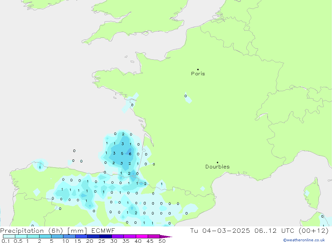
Task: Click the "15" legend scale label
Action: tap(78, 241)
